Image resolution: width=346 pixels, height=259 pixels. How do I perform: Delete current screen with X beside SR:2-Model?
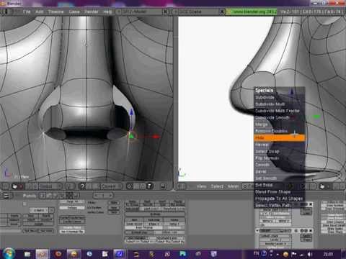[x=165, y=12]
